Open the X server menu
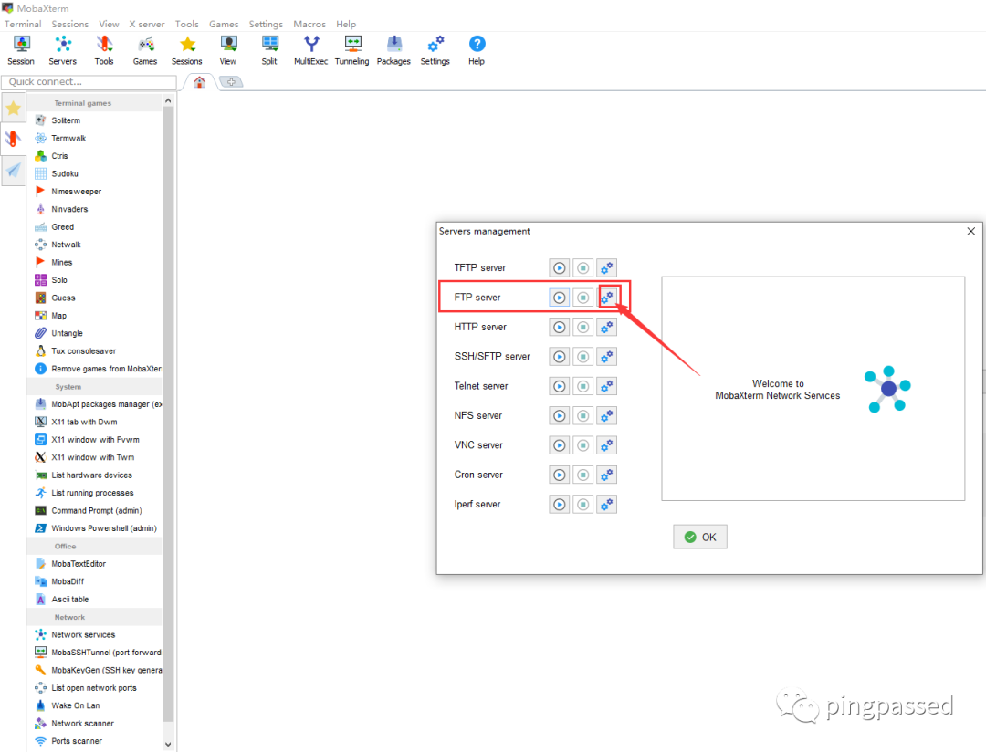This screenshot has width=986, height=752. (x=146, y=24)
